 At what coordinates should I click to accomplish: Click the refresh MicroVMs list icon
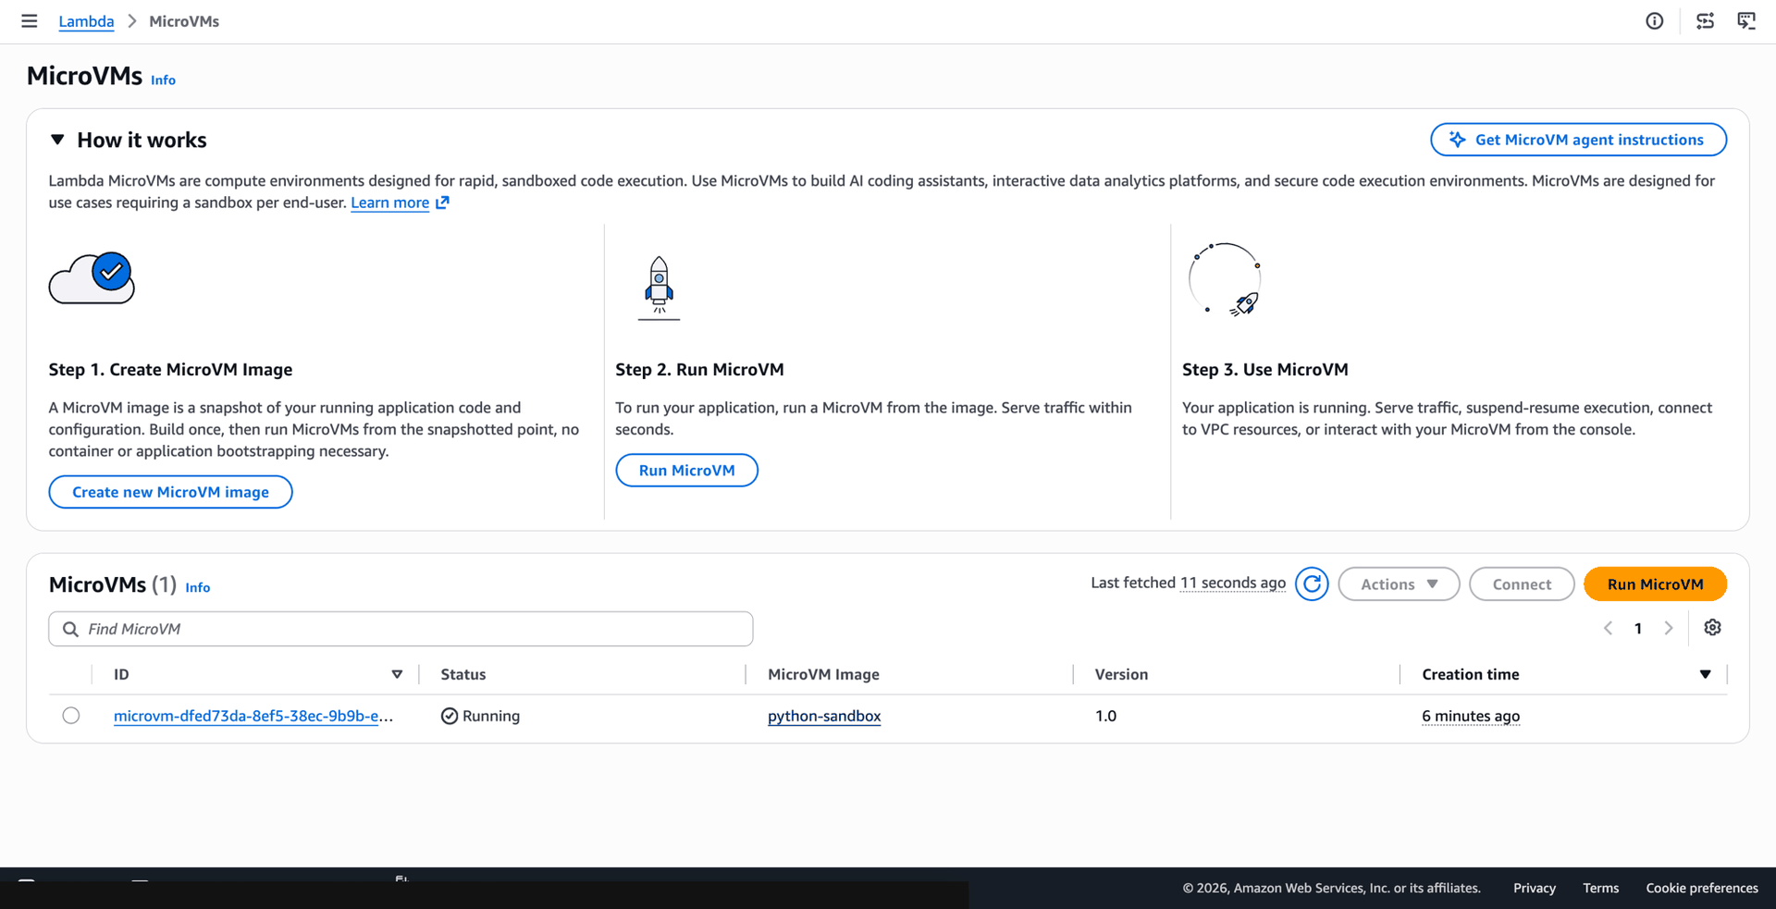[1312, 584]
